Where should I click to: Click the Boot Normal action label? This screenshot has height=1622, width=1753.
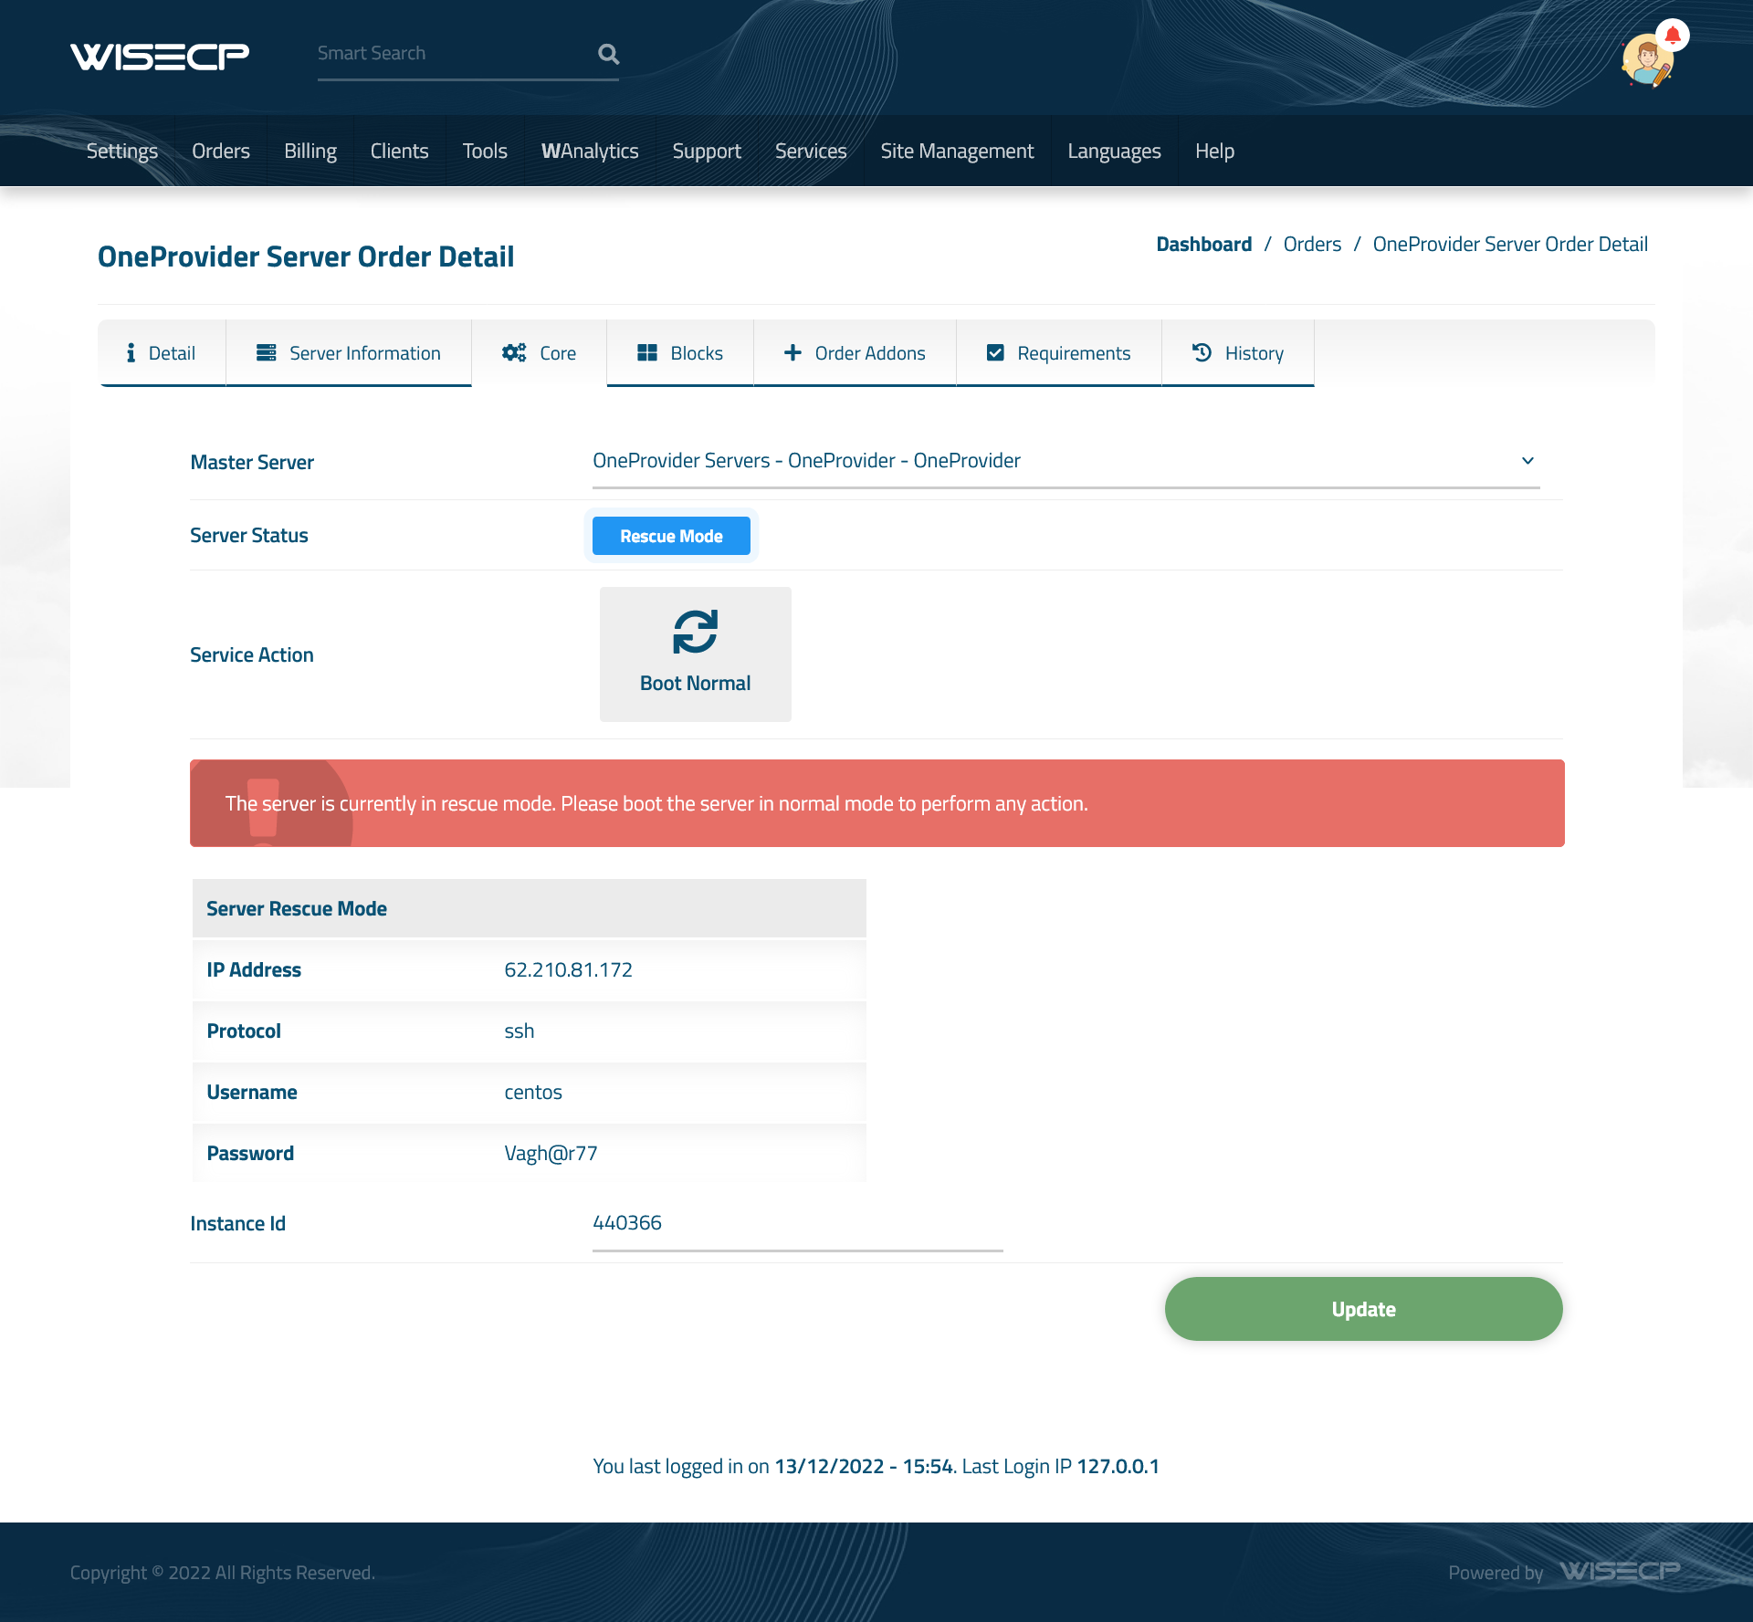[x=696, y=684]
